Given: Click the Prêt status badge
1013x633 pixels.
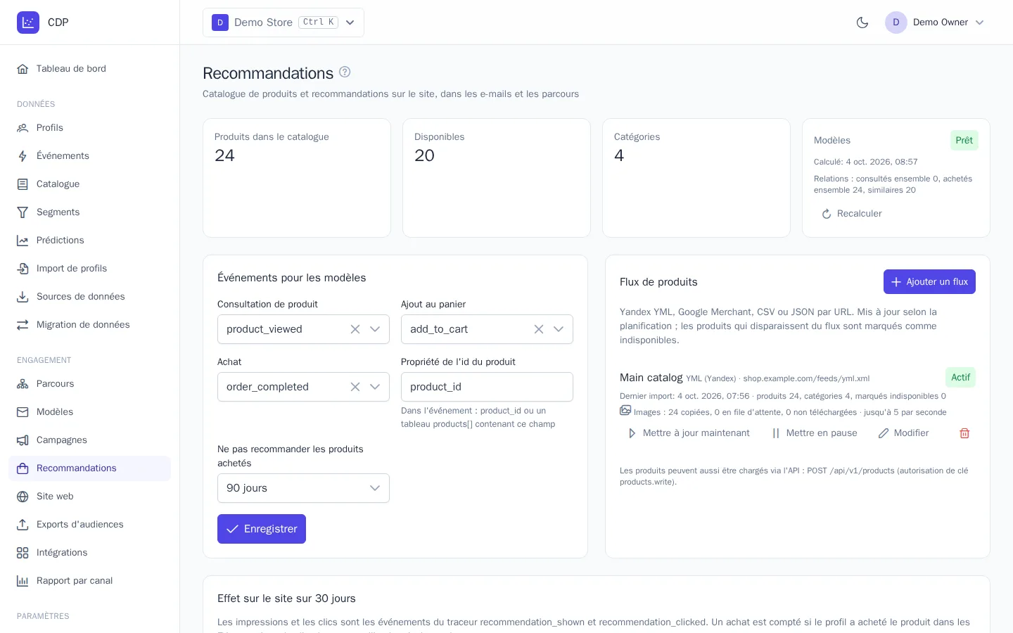Looking at the screenshot, I should click(964, 141).
